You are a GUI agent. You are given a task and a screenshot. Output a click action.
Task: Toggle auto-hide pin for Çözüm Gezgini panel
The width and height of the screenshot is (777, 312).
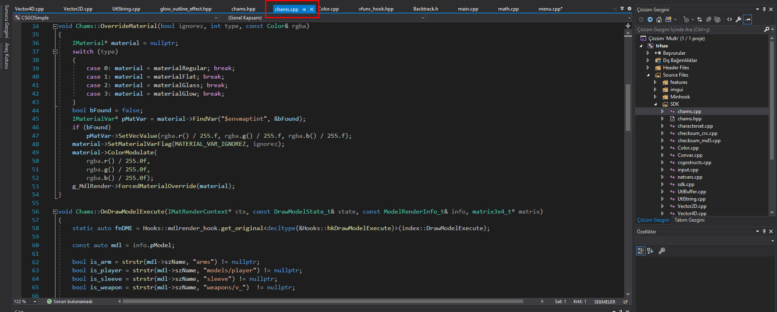(764, 9)
